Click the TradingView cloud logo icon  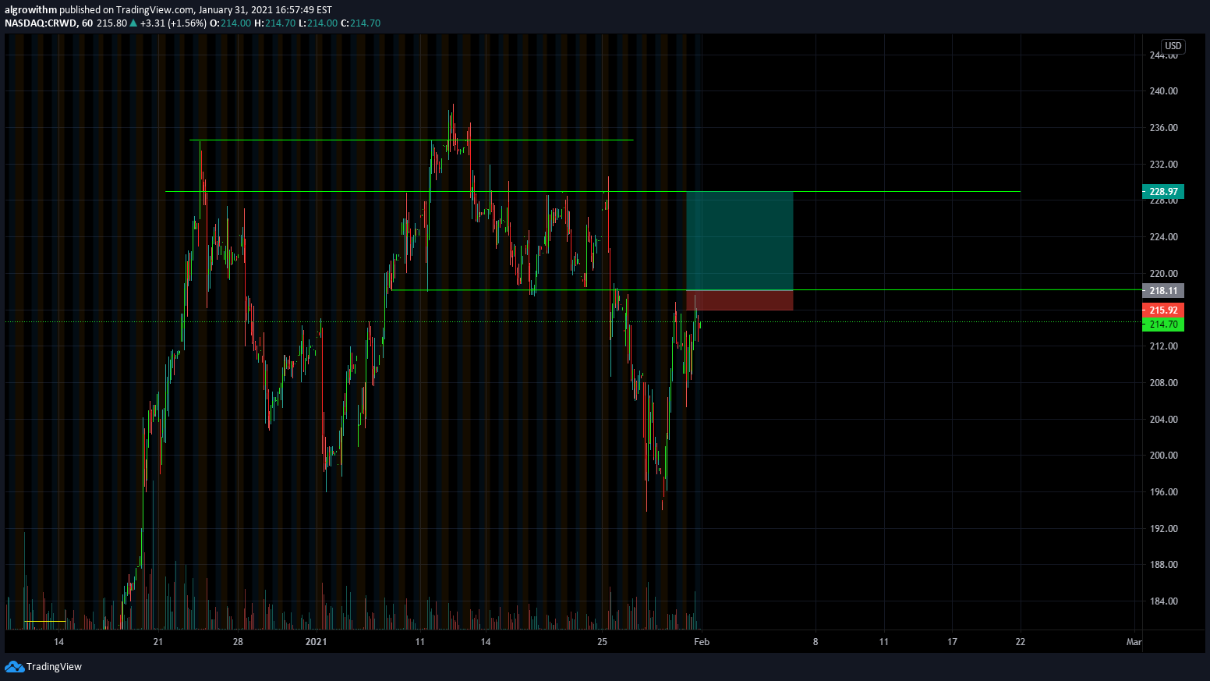point(14,666)
